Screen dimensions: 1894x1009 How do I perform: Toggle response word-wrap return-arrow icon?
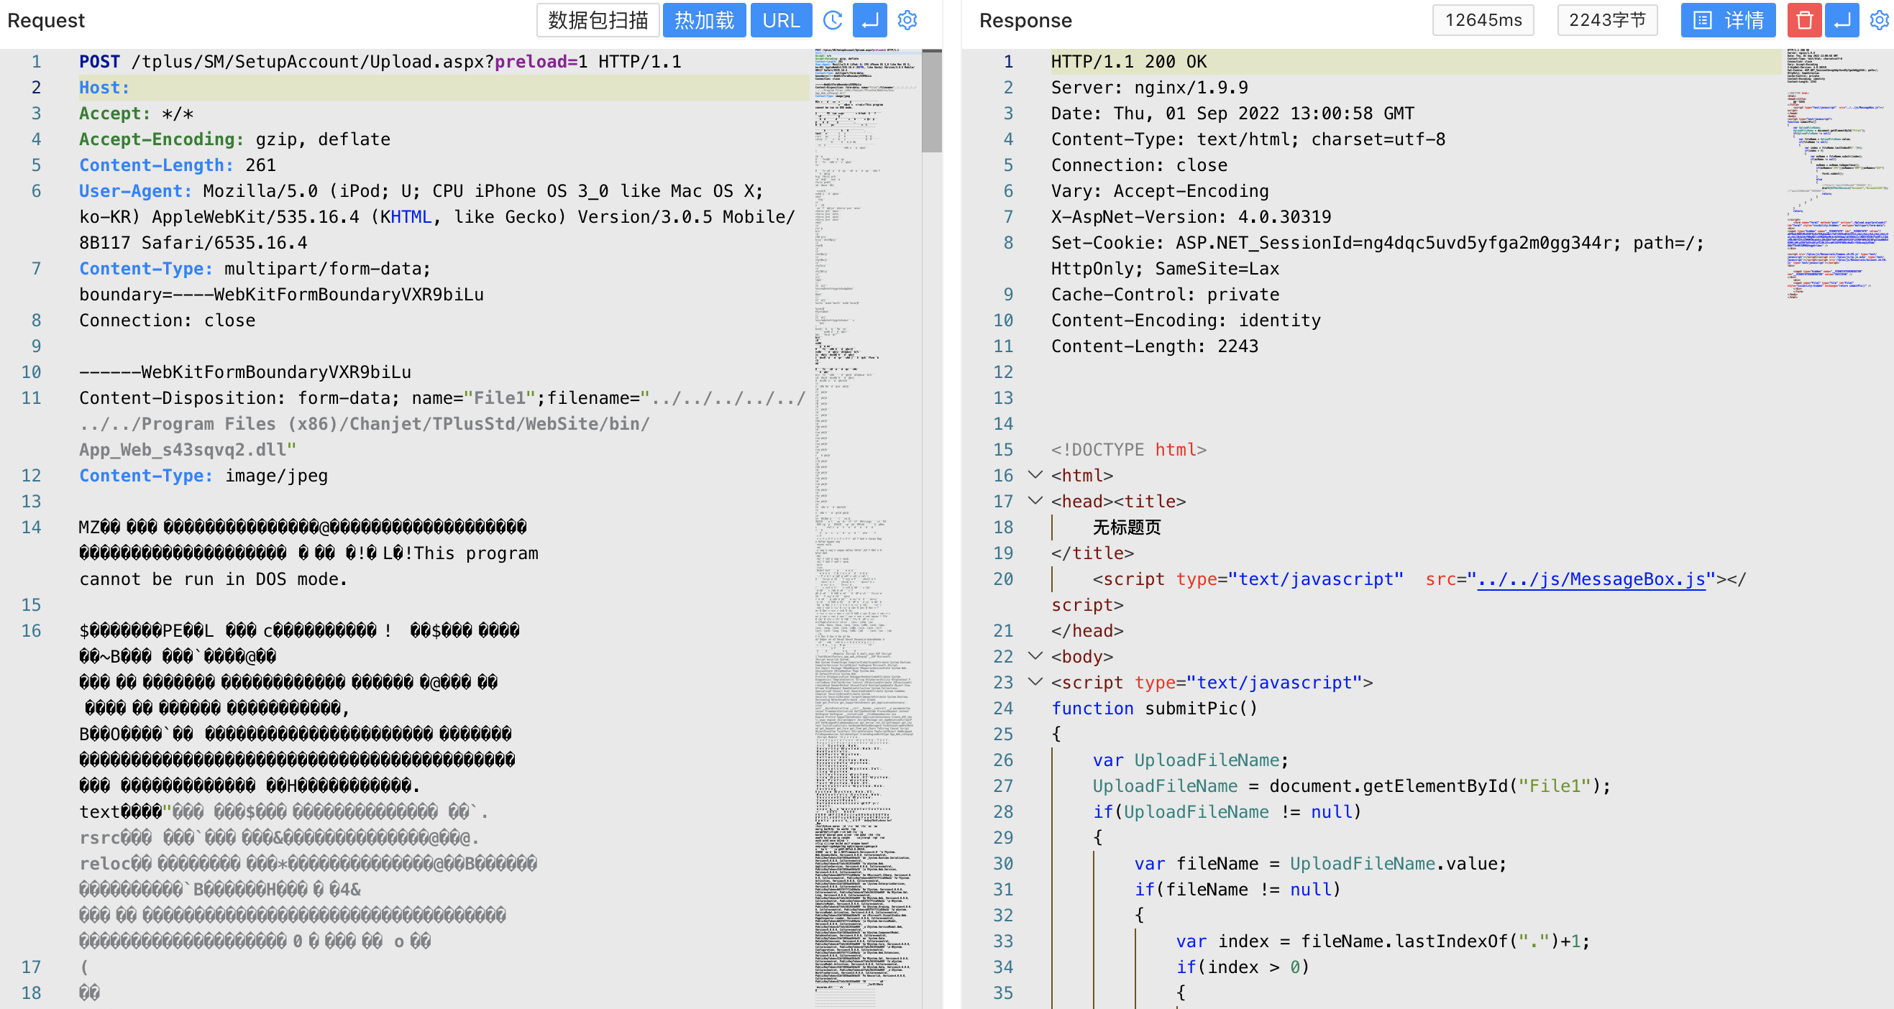point(1842,20)
